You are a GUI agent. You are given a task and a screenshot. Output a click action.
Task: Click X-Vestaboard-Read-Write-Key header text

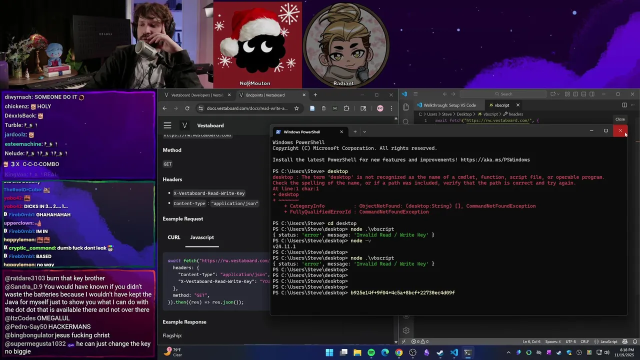tap(209, 193)
